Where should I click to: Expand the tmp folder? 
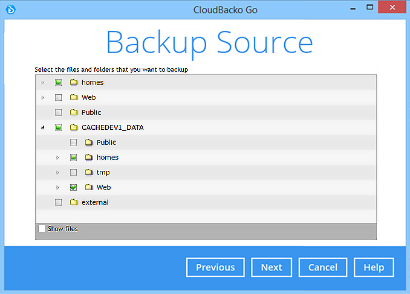(57, 172)
